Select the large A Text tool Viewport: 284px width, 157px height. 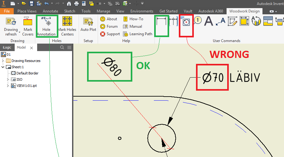[208, 21]
